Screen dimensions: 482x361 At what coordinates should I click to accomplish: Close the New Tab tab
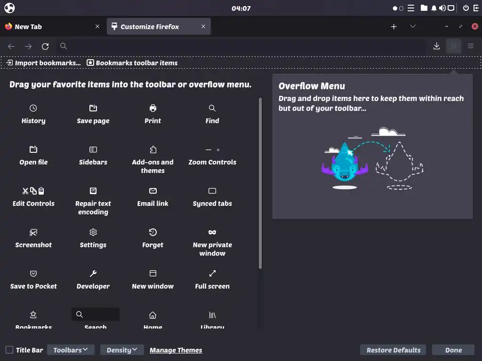tap(97, 26)
